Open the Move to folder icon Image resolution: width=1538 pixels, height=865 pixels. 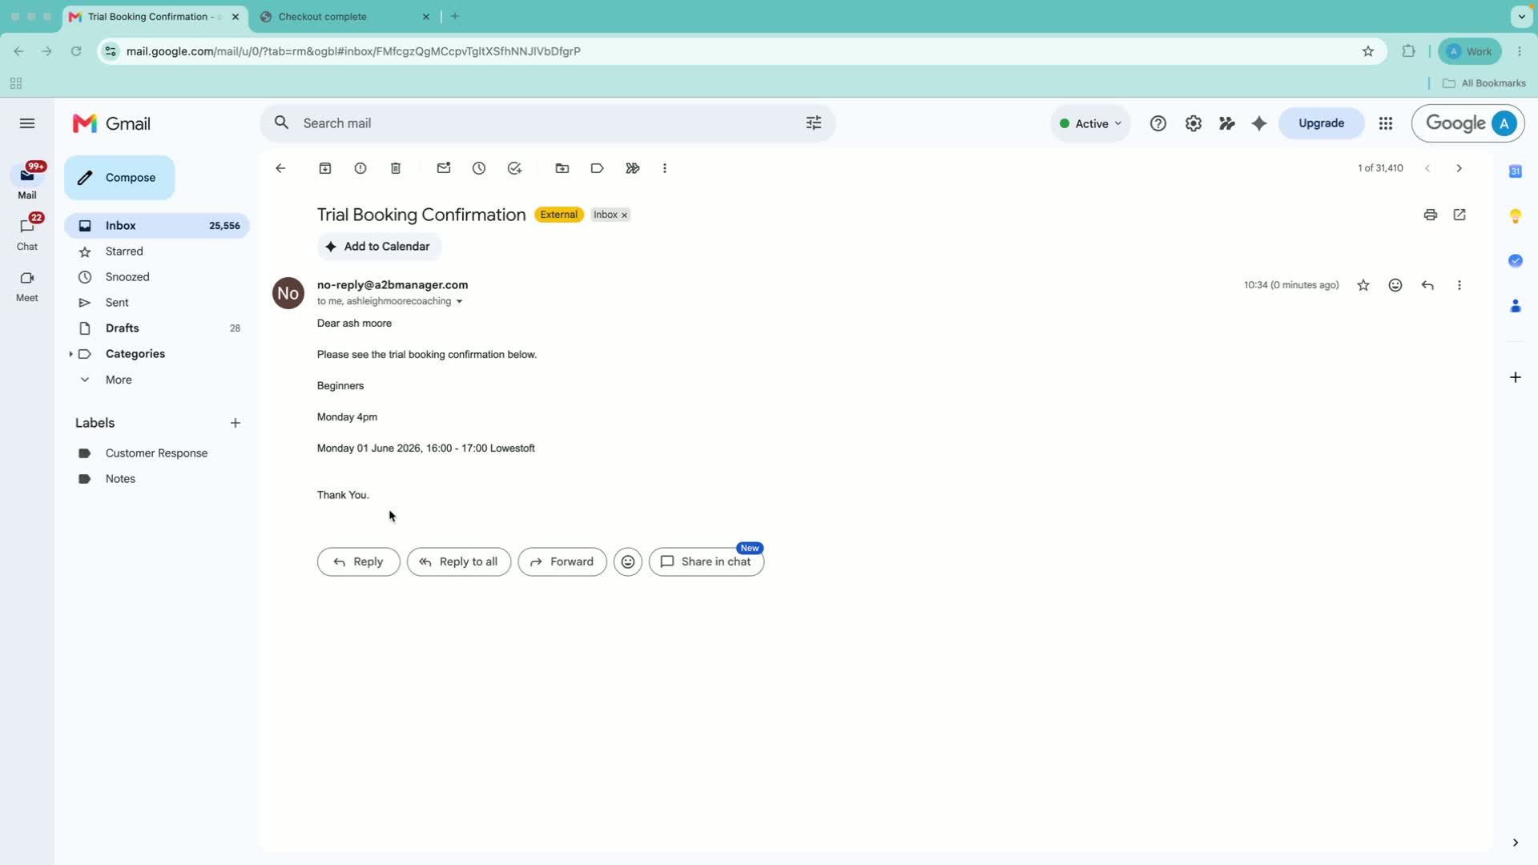562,168
